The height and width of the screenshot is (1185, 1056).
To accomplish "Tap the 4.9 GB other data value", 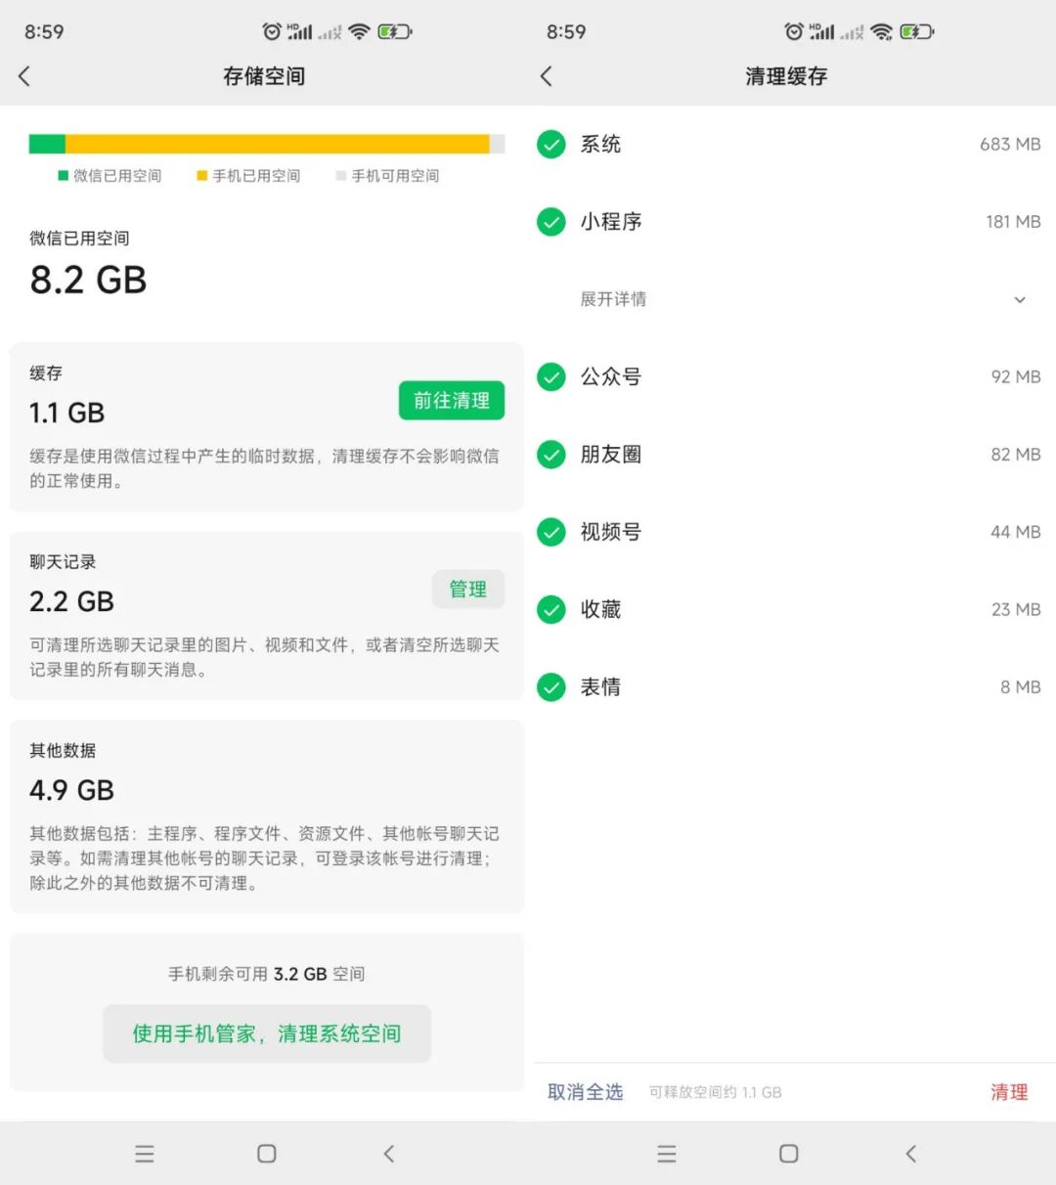I will [71, 790].
